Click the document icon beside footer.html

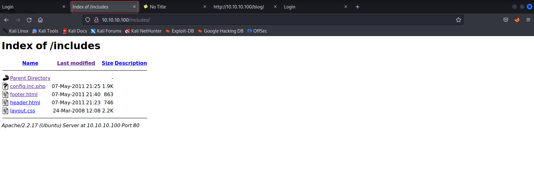5,94
